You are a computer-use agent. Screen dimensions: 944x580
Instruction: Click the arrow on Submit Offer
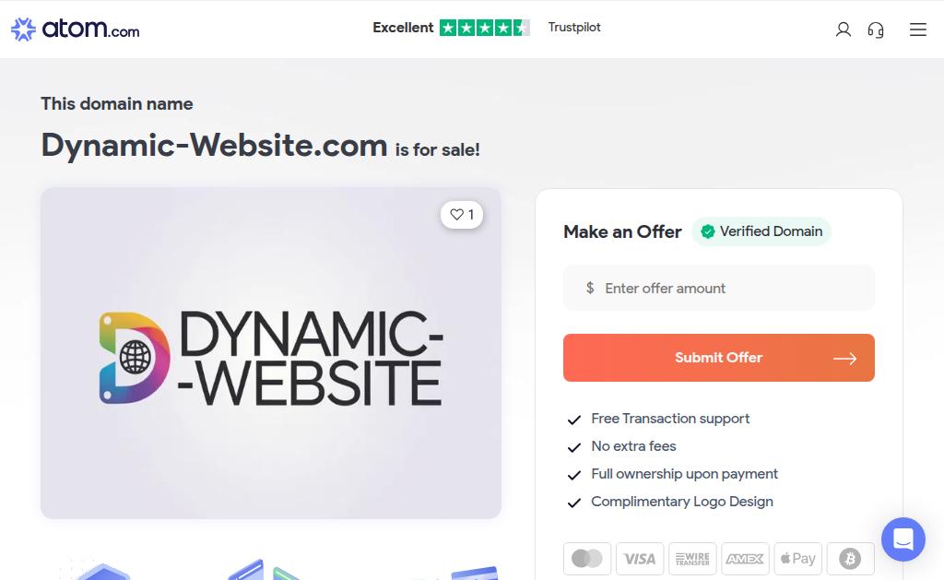click(x=844, y=359)
